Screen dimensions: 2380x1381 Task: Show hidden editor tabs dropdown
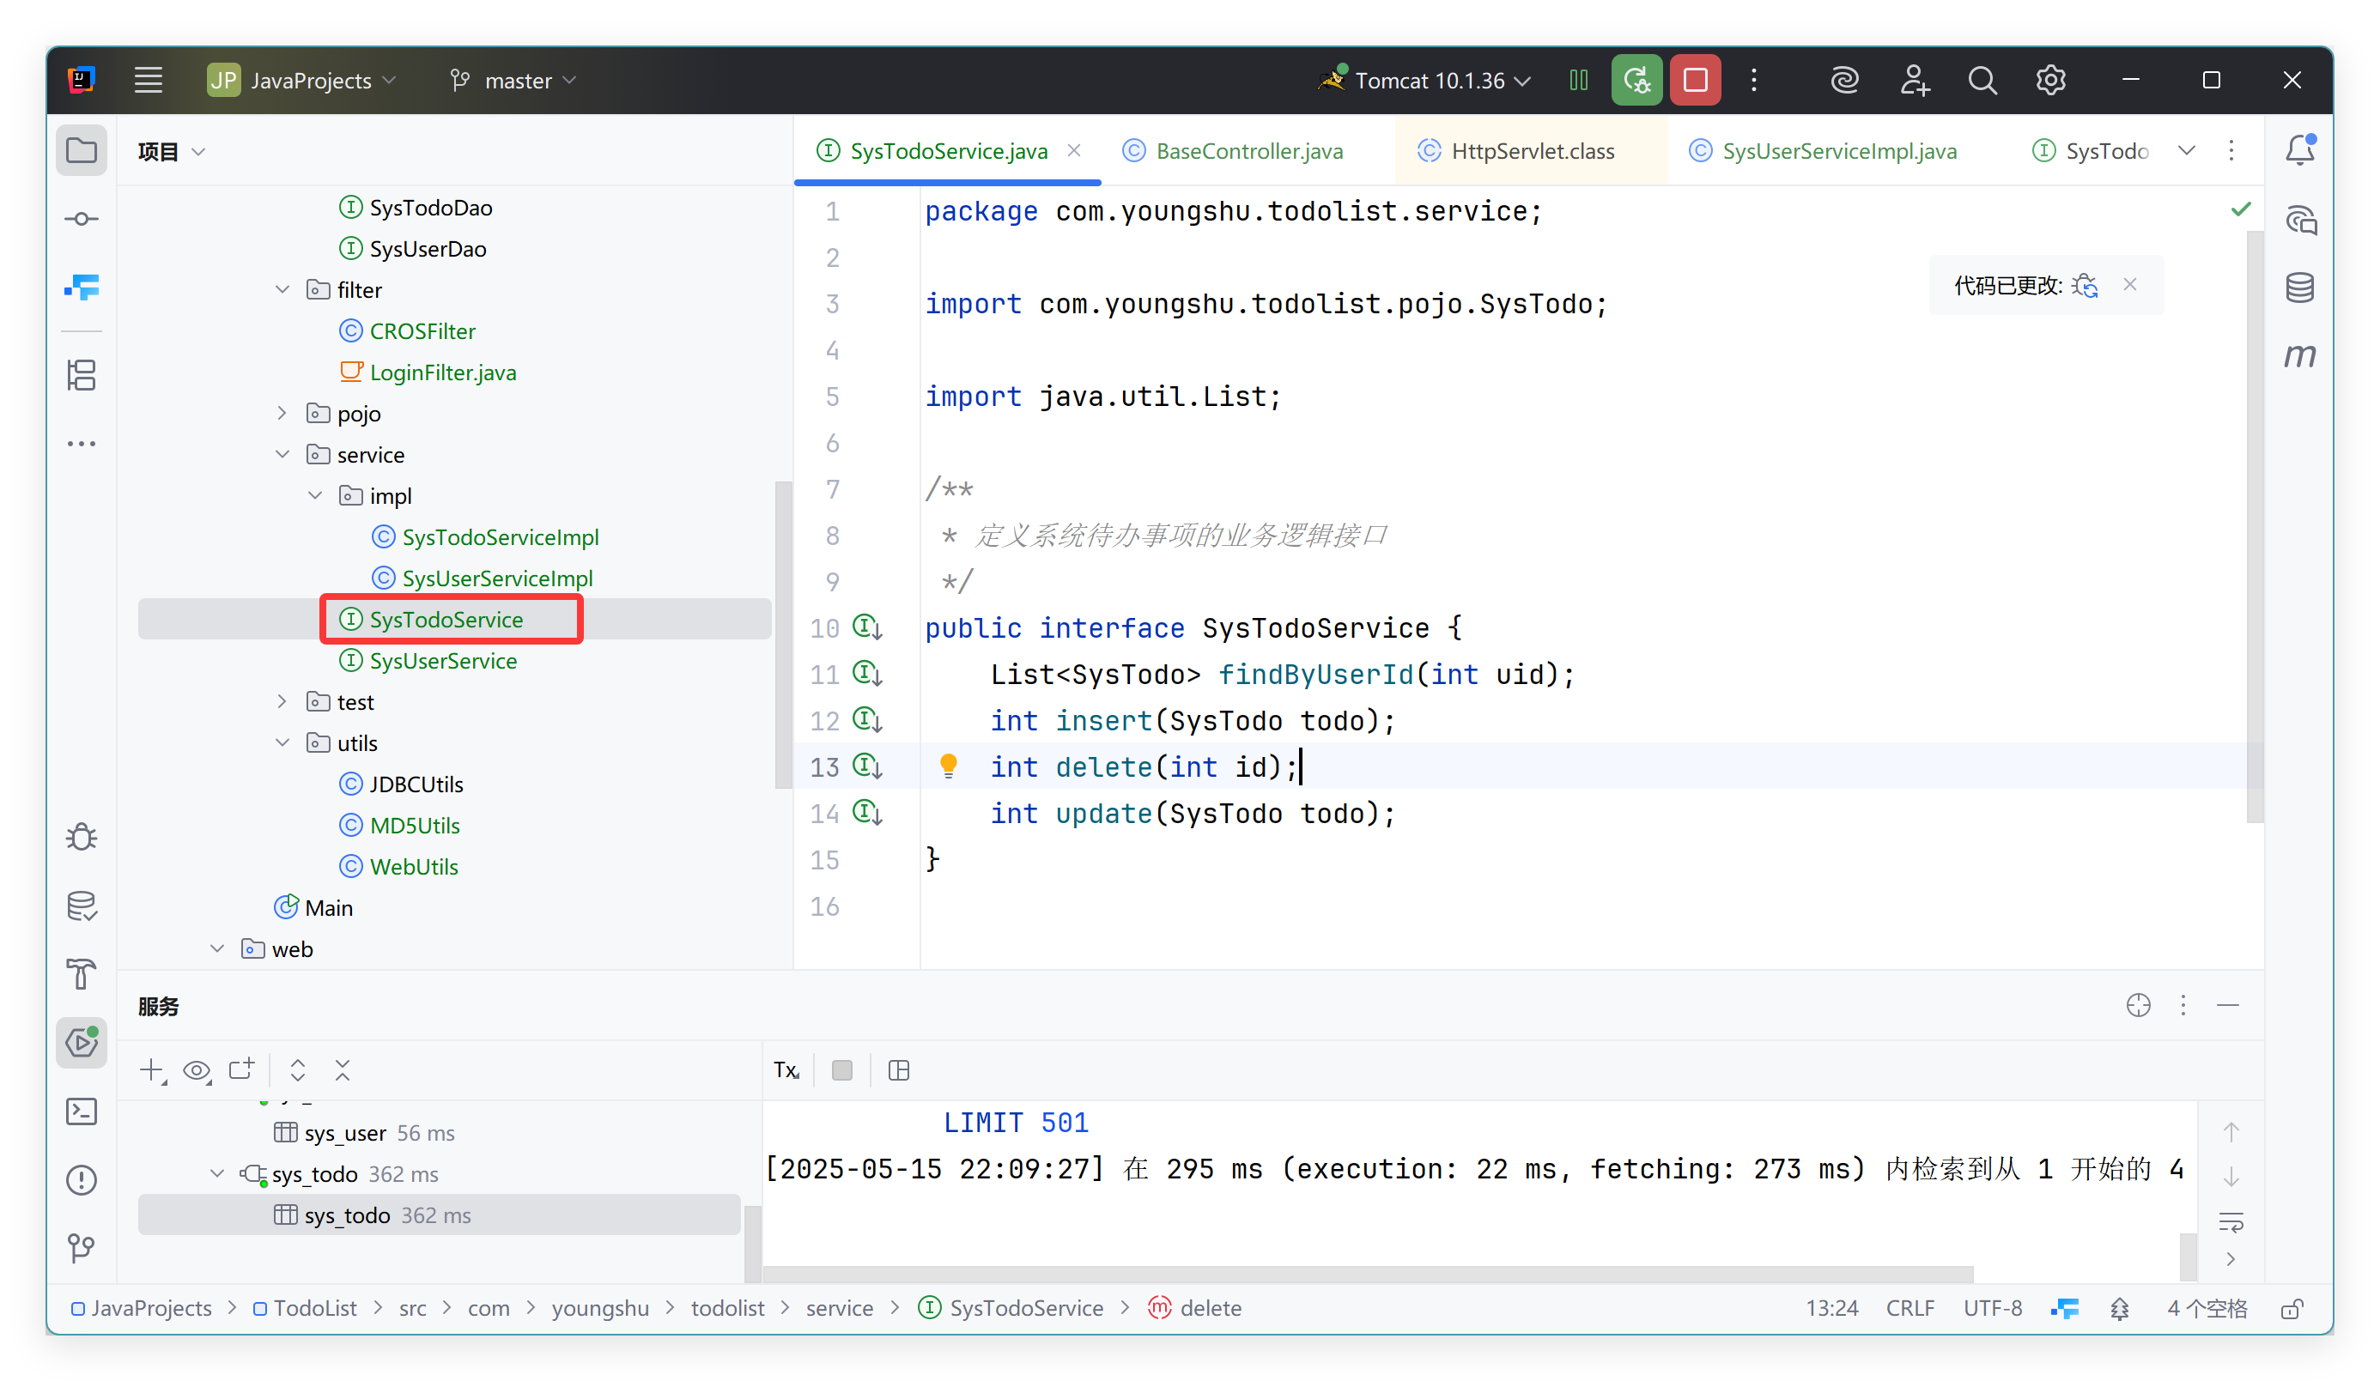click(2186, 150)
